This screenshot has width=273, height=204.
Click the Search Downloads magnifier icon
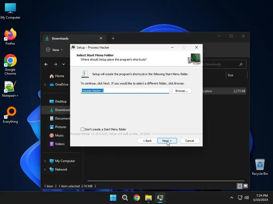pos(241,64)
